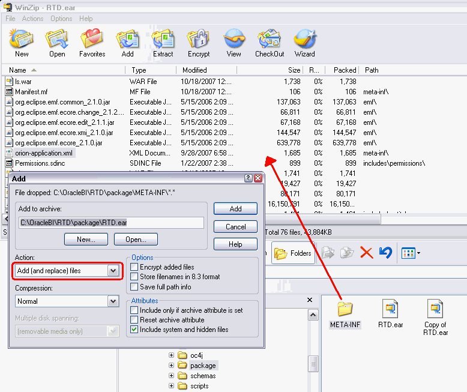The height and width of the screenshot is (392, 467).
Task: Check Reset archive attribute
Action: coord(134,319)
